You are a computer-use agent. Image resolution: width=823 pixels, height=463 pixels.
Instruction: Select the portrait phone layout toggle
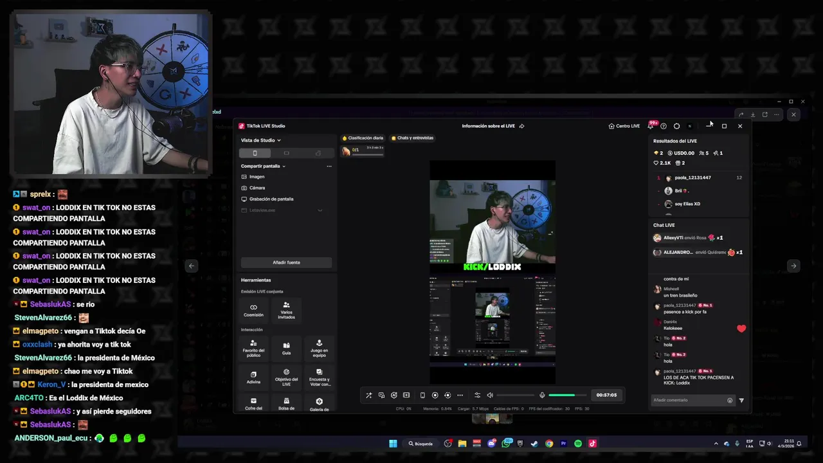pos(255,153)
